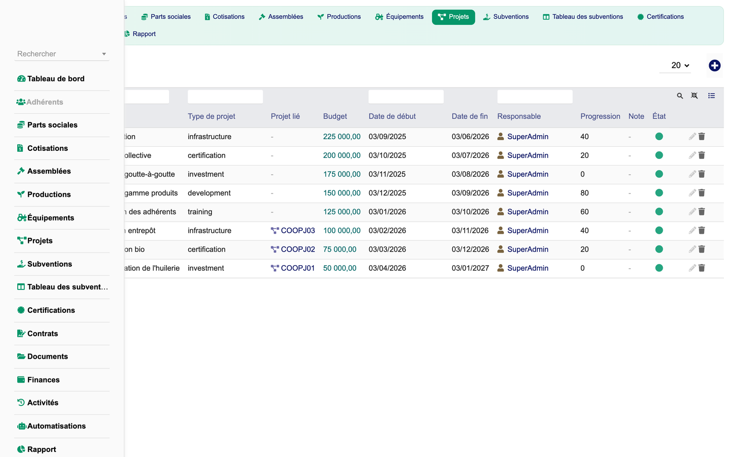This screenshot has width=731, height=457.
Task: Open linked project COOPJ02
Action: pos(293,249)
